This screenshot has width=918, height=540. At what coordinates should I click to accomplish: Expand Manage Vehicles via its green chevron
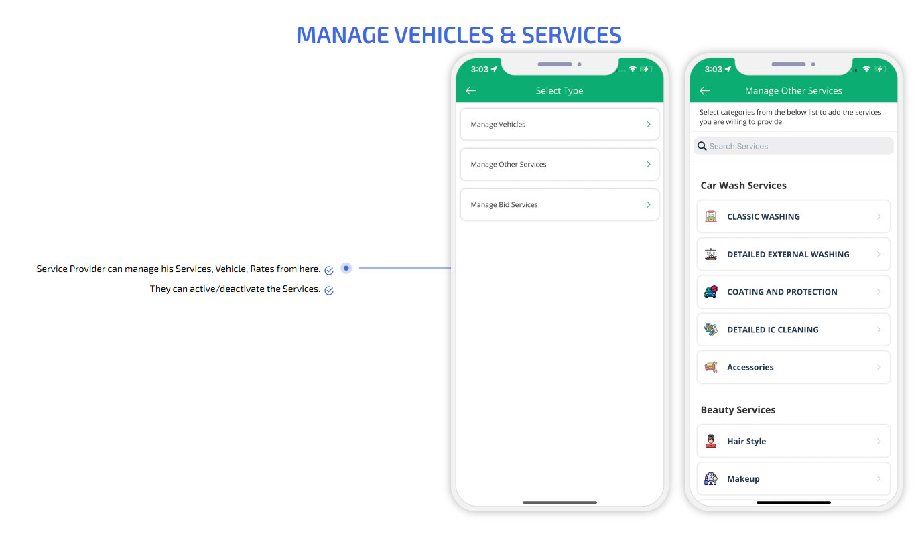648,125
